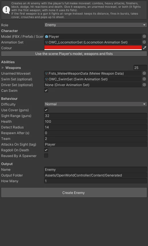Screen dimensions: 148x246
Task: Click the Can Swim label
Action: [9, 90]
